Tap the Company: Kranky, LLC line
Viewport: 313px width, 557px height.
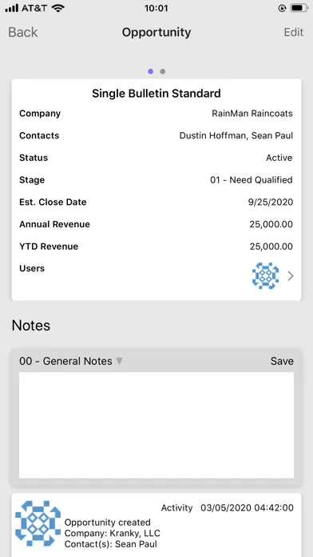point(113,533)
